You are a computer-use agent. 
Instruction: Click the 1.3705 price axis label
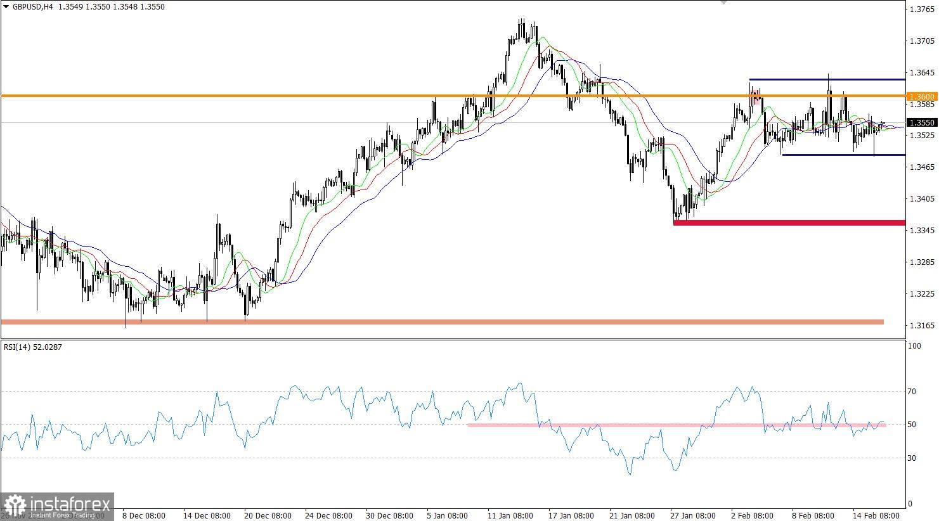(x=921, y=41)
